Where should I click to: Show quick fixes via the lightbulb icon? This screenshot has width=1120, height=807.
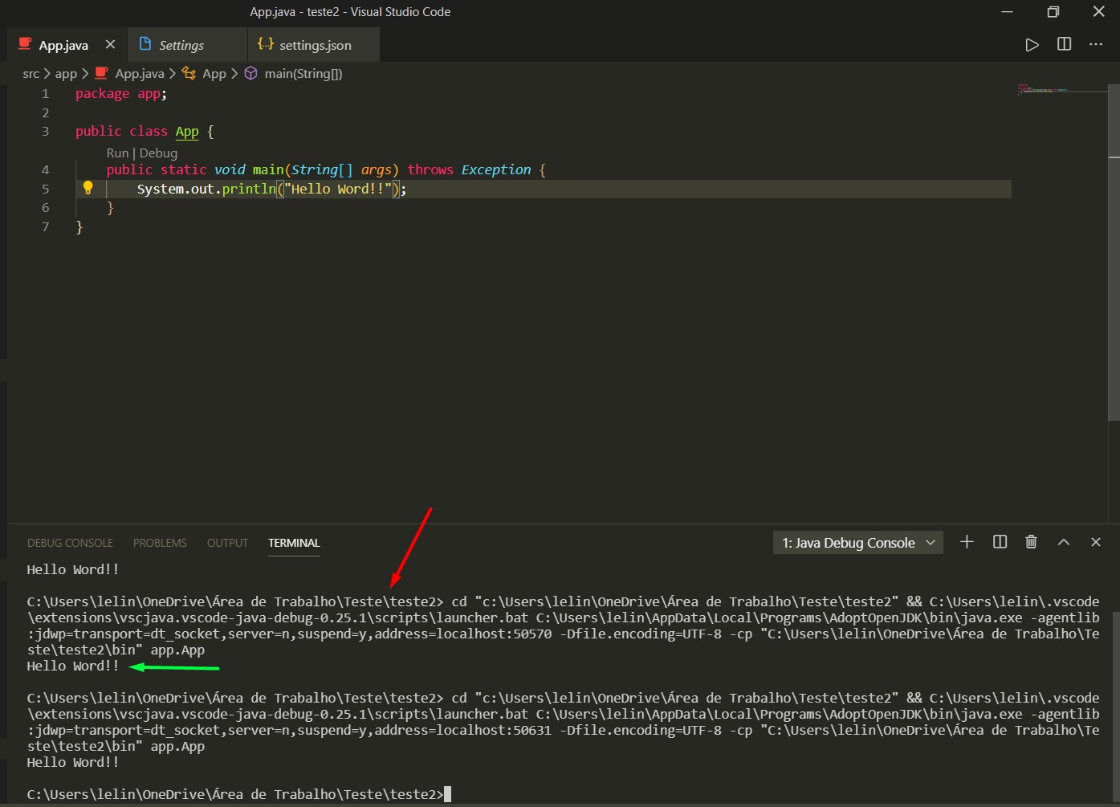(88, 188)
